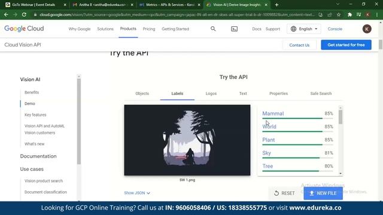Switch to the Gmail Anitha tab
383x215 pixels.
[x=102, y=5]
